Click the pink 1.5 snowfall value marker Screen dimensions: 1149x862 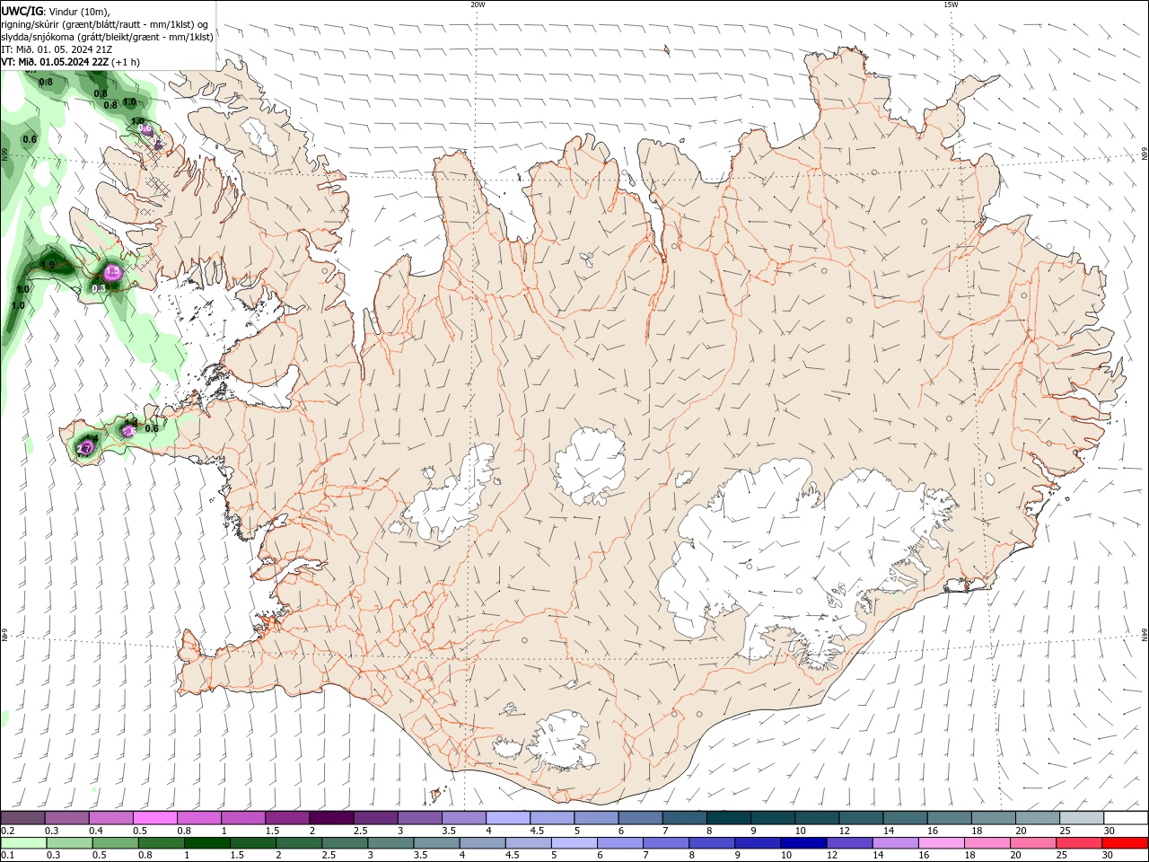tap(112, 271)
